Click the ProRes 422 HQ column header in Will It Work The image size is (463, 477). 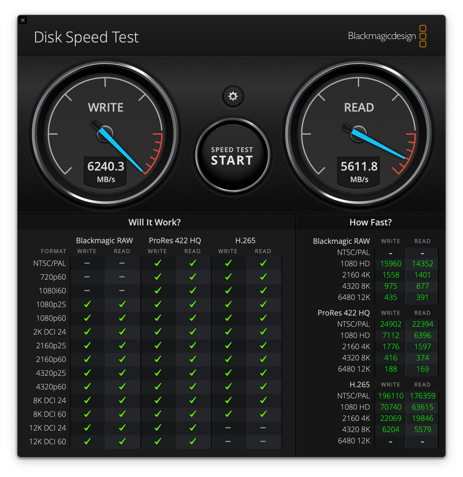tap(175, 241)
